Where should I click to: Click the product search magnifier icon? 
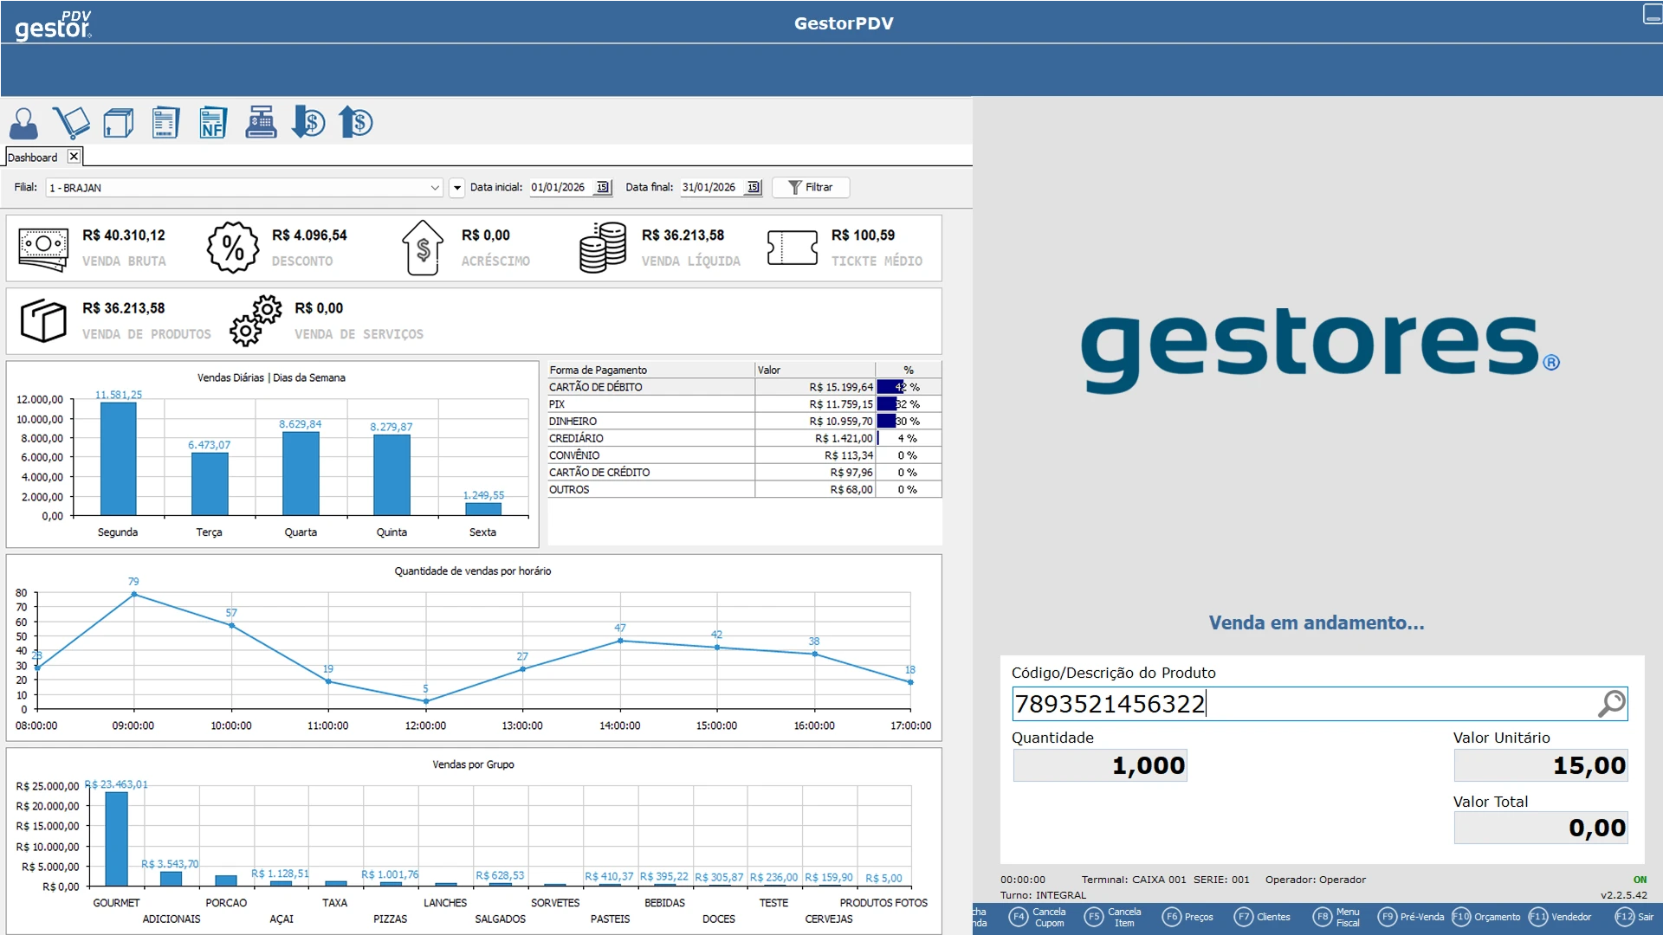point(1611,704)
